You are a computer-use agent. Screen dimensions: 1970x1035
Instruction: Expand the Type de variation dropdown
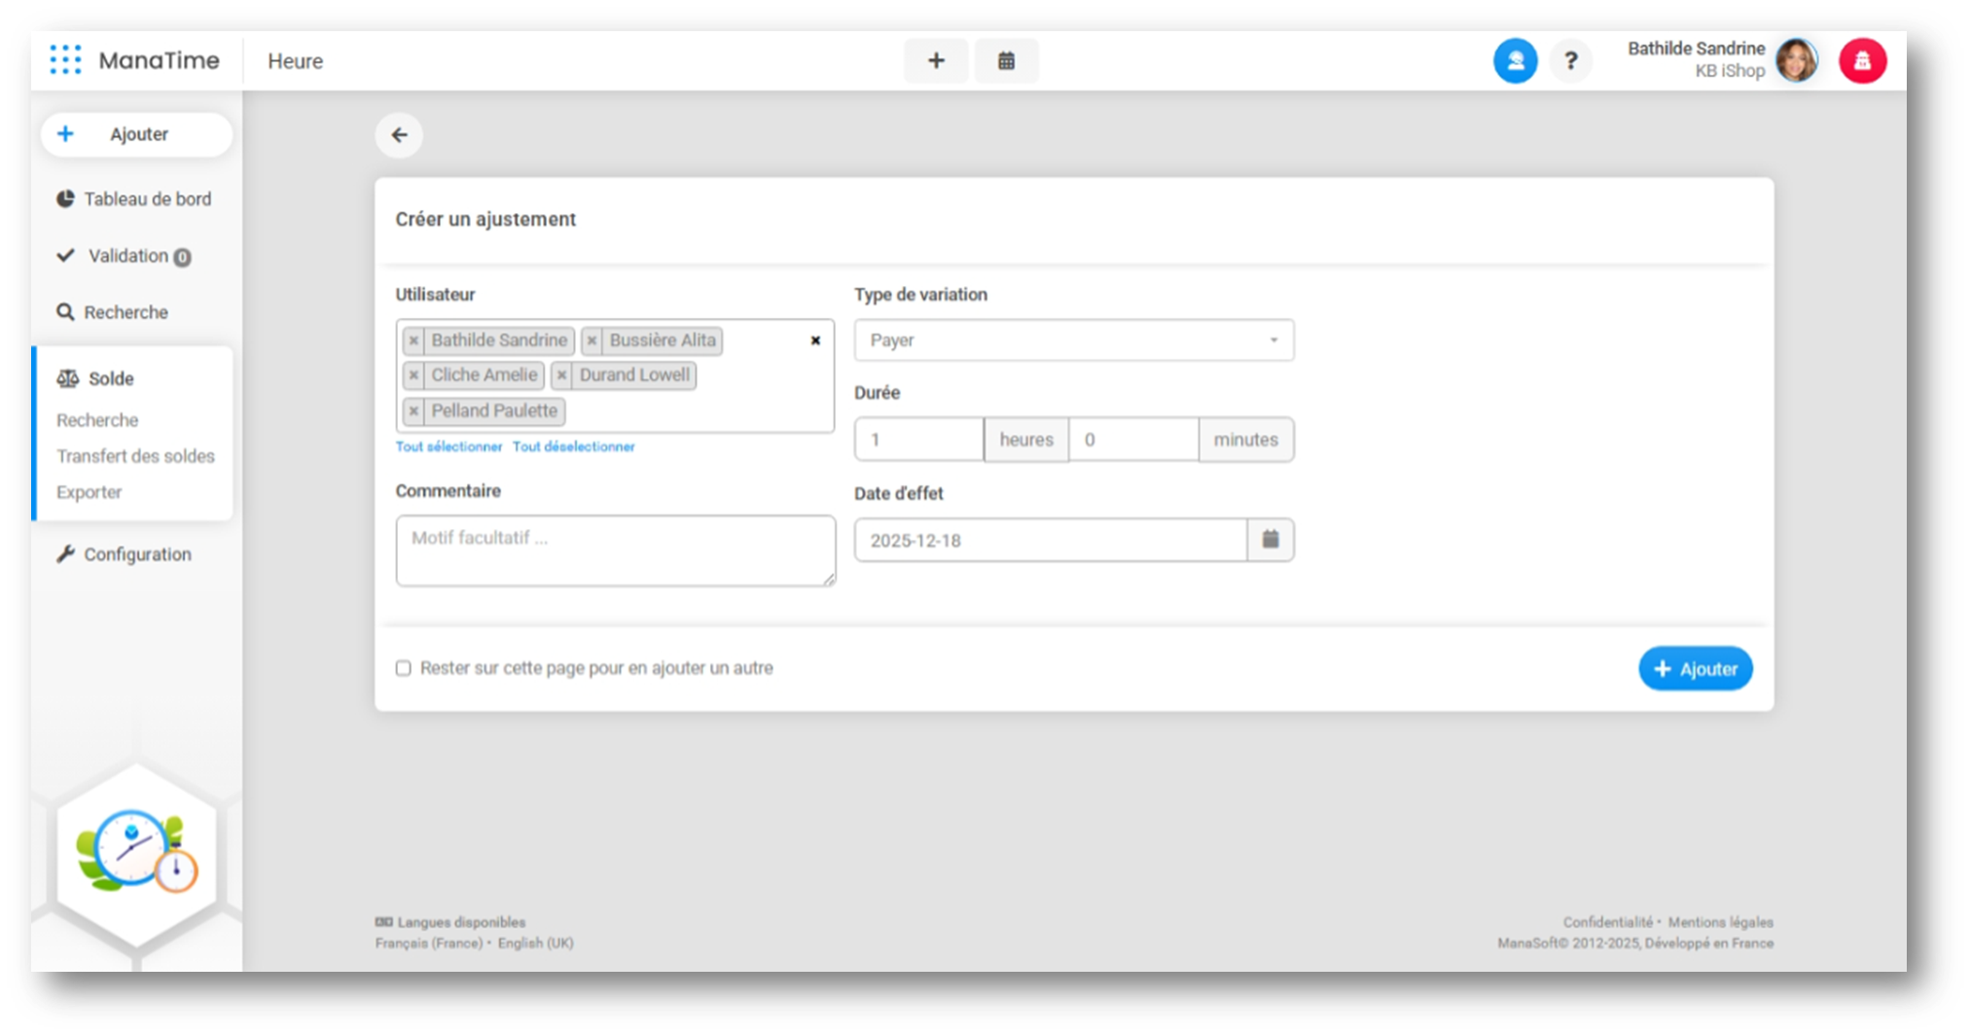(x=1073, y=340)
